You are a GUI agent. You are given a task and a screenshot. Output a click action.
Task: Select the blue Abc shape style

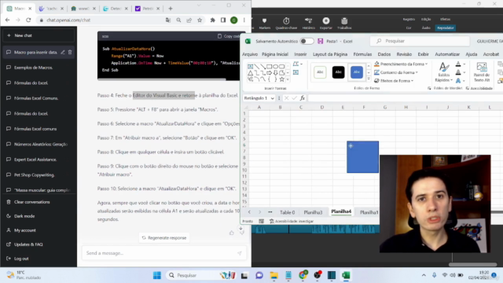(x=356, y=72)
